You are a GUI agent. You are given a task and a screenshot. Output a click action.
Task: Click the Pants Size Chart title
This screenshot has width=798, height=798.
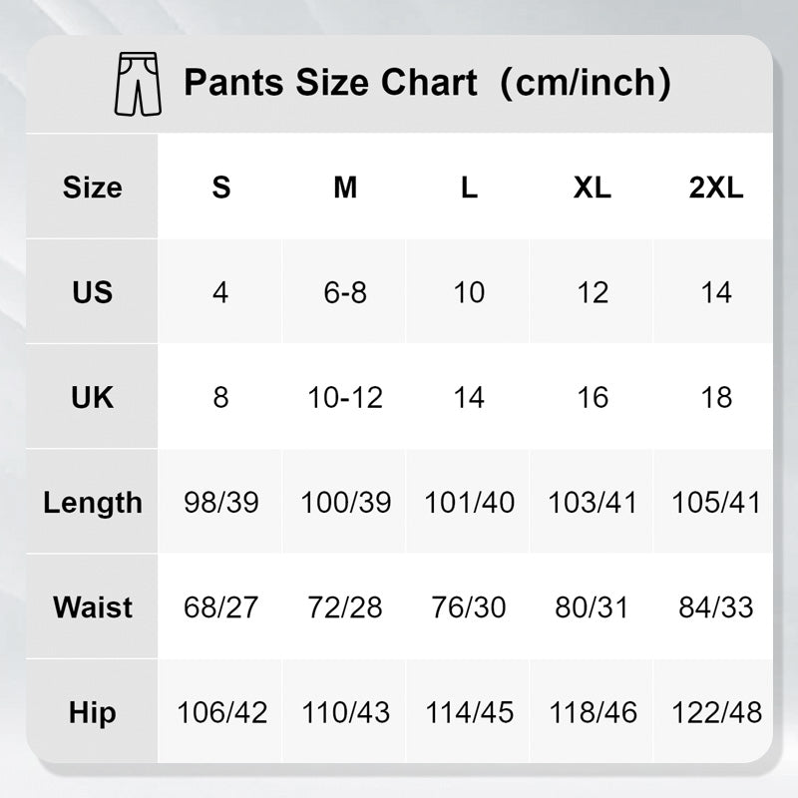(427, 83)
